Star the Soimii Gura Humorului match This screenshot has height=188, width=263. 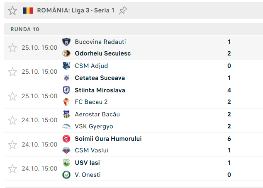click(x=13, y=145)
